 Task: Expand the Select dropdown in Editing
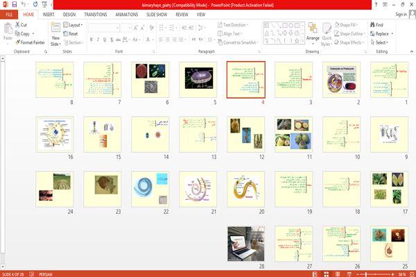pos(379,42)
